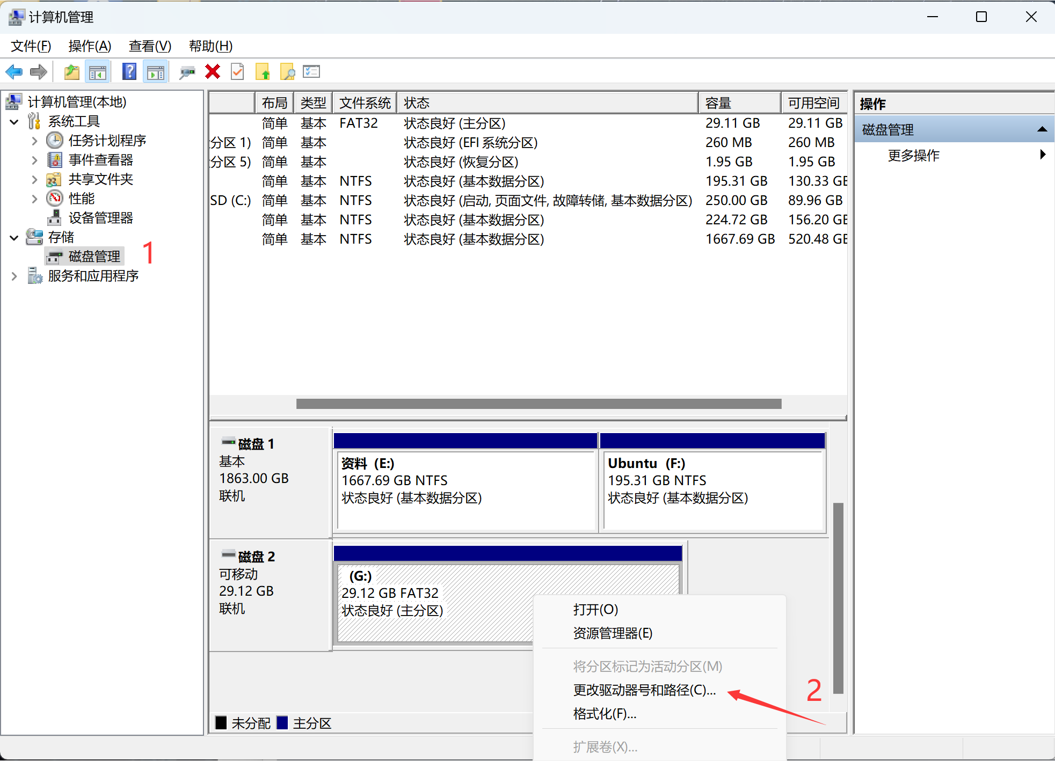1055x761 pixels.
Task: Select 计算机管理(本地) root node
Action: (77, 102)
